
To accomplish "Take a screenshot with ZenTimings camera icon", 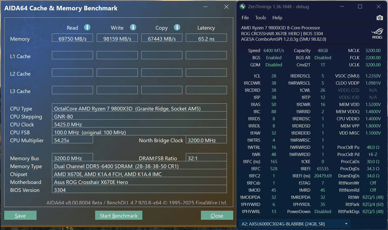I will [380, 18].
